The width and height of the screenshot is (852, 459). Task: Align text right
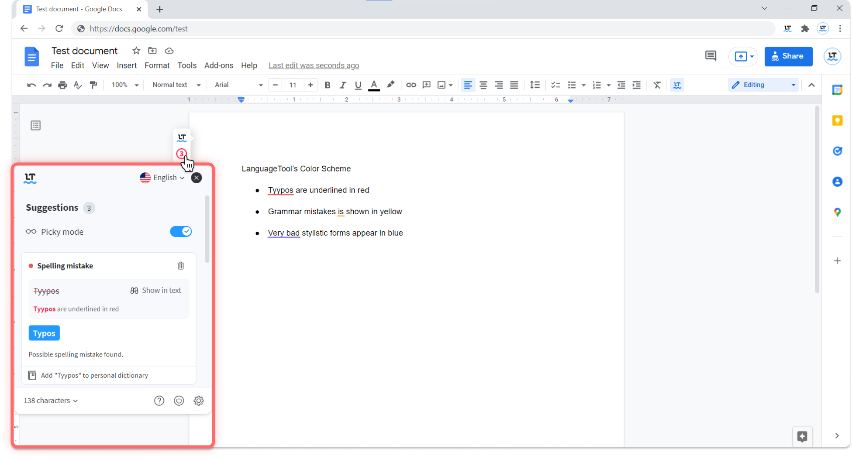(x=499, y=85)
